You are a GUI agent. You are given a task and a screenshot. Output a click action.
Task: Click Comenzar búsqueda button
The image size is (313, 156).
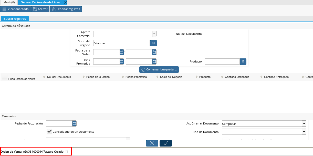159,69
